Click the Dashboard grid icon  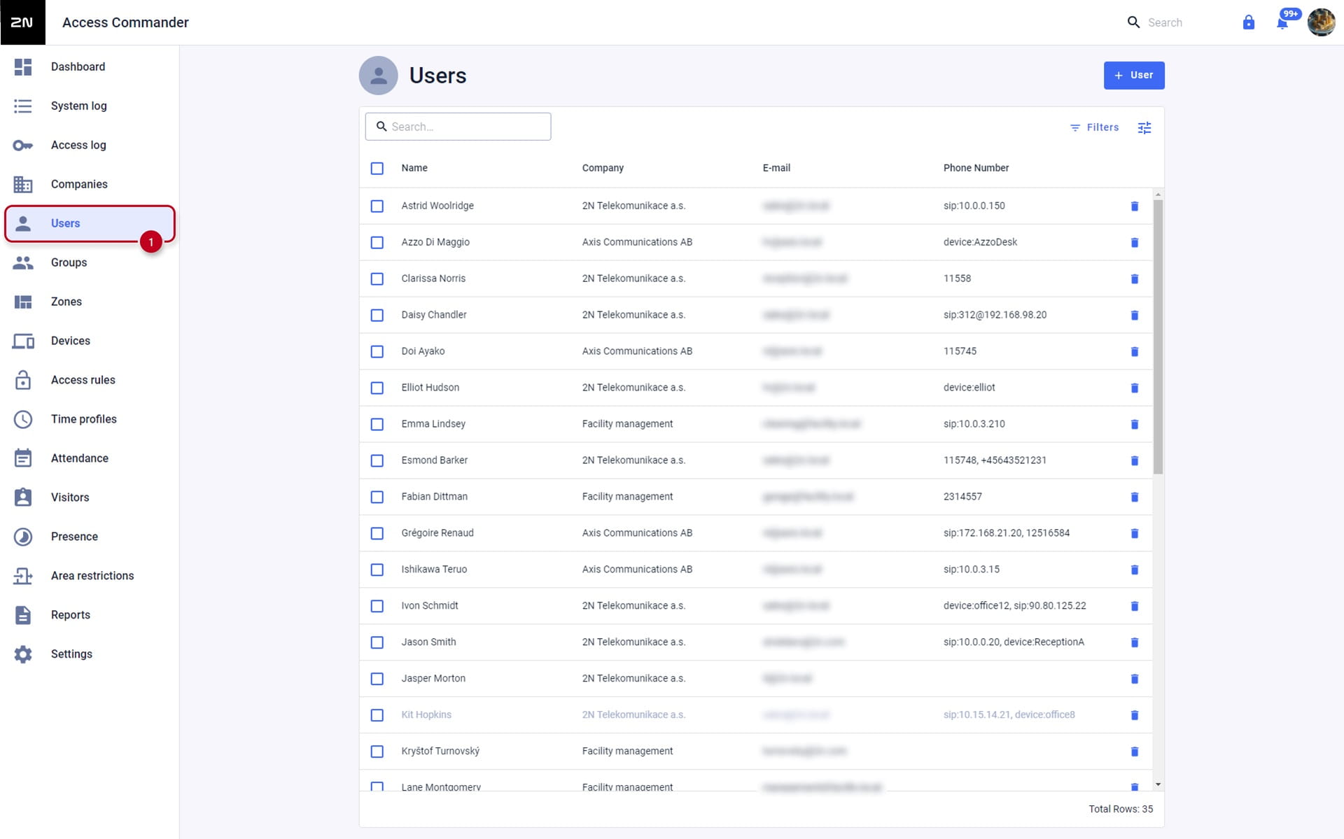(x=23, y=66)
